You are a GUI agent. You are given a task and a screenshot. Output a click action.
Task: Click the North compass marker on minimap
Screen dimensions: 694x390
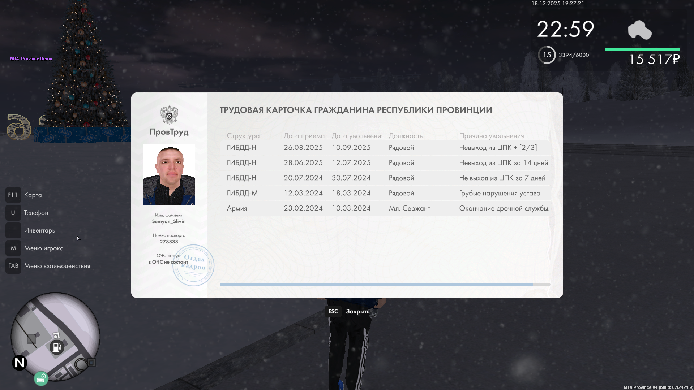coord(20,363)
